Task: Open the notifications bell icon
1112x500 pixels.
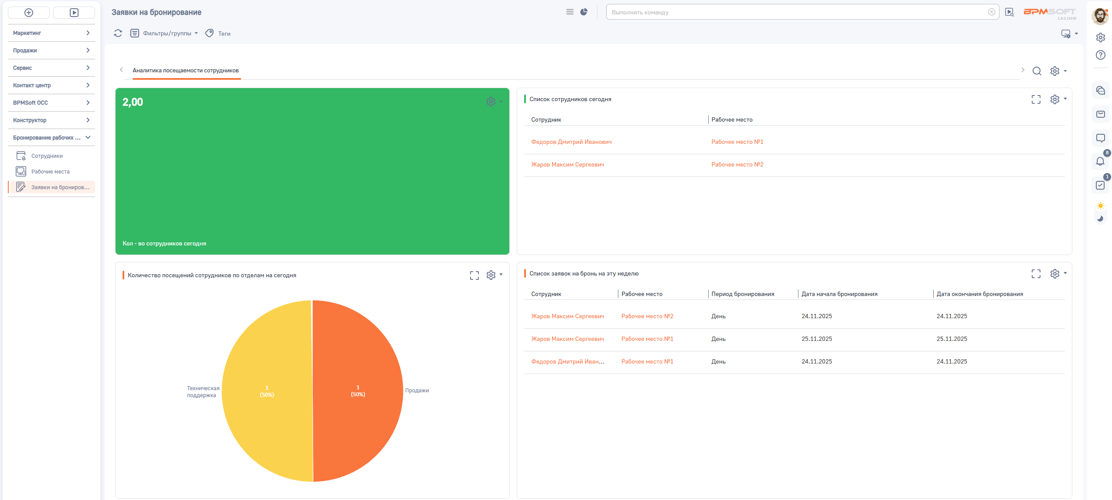Action: coord(1100,161)
